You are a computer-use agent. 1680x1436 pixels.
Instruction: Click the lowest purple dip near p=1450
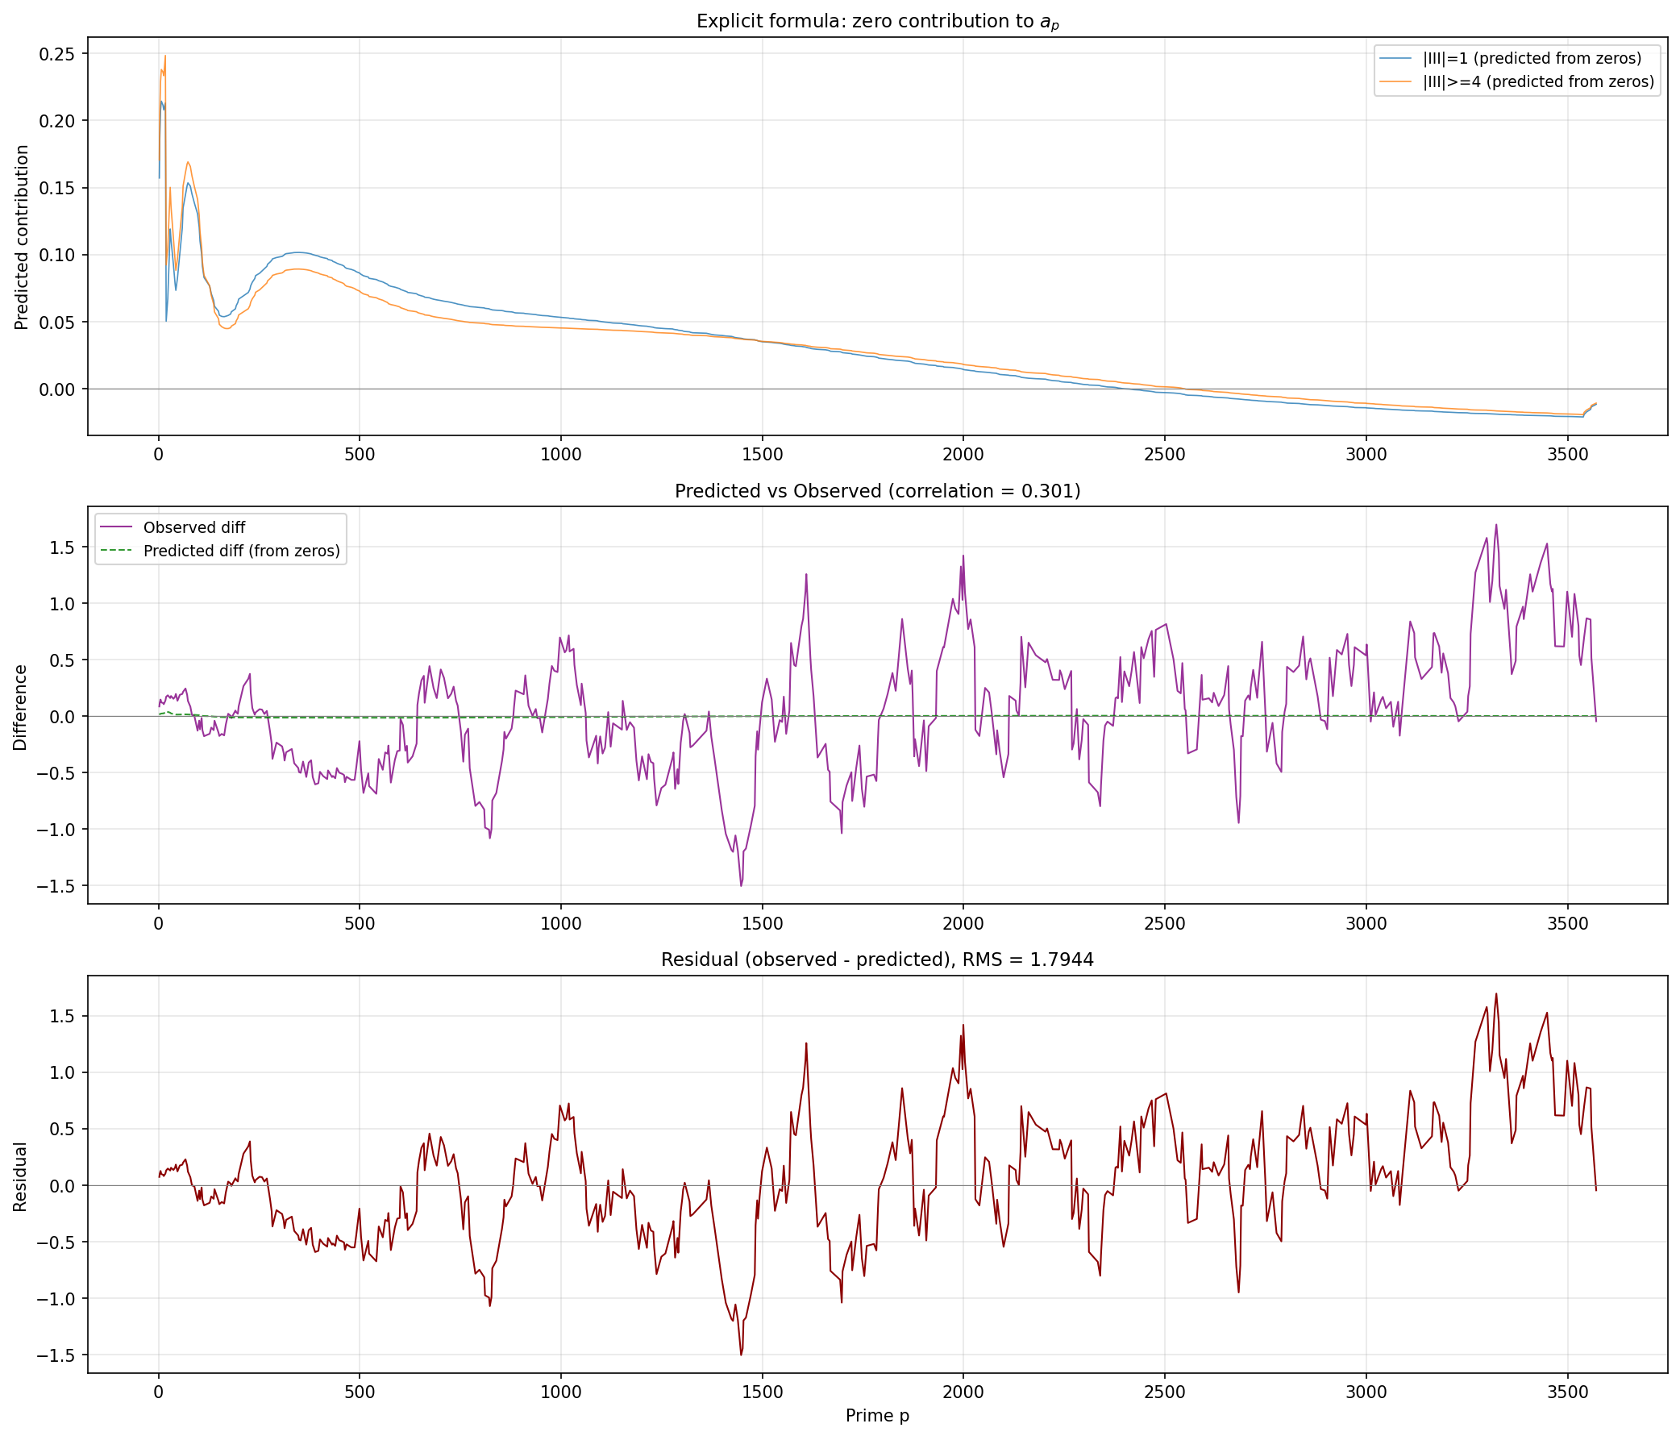pos(741,884)
